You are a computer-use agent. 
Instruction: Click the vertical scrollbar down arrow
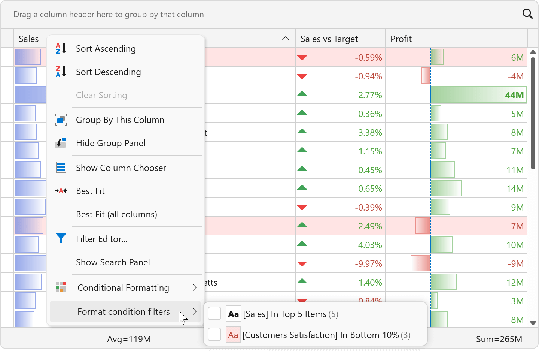click(533, 323)
